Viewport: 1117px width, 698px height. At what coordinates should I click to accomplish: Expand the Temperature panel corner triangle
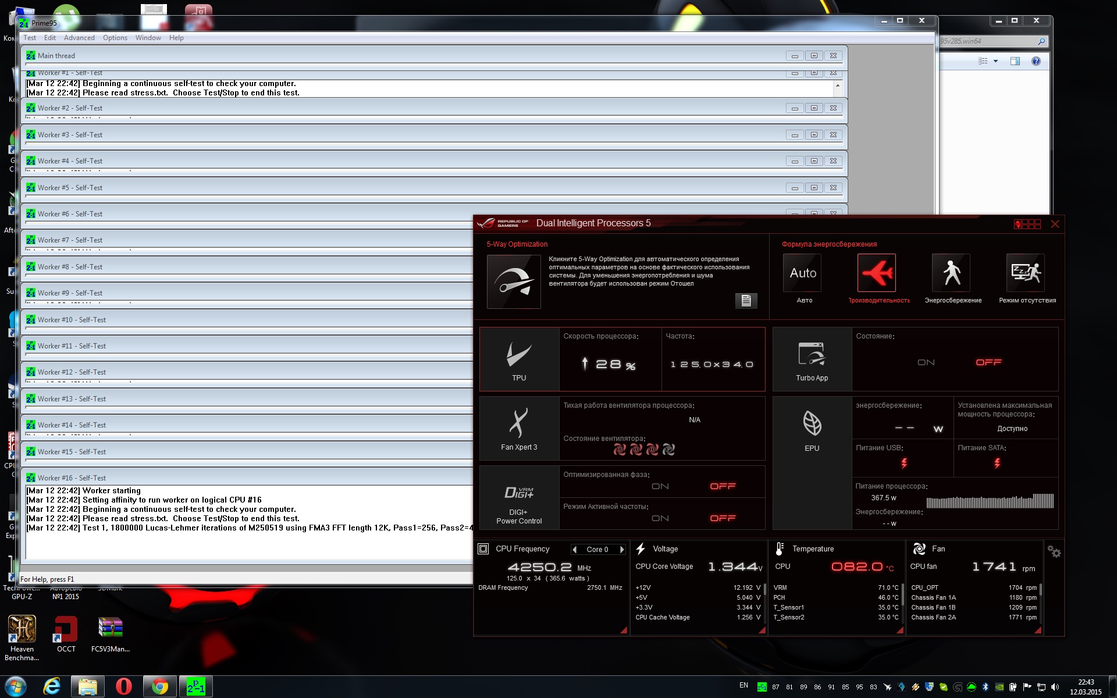click(x=899, y=630)
